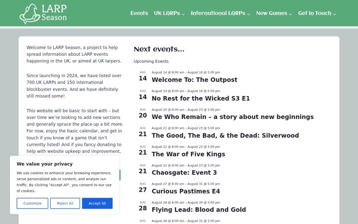Open the Events menu item
This screenshot has height=224, width=358.
(139, 13)
